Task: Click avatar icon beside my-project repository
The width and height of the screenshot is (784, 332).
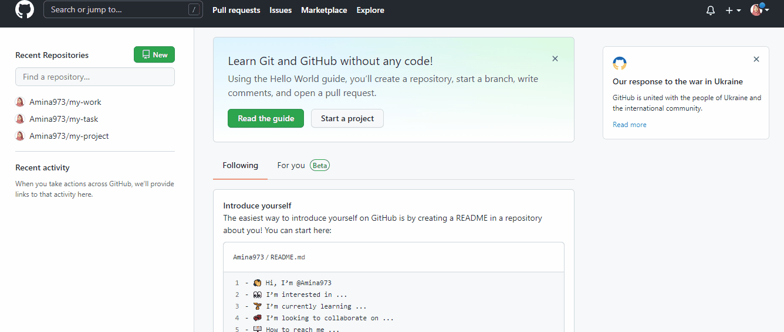Action: [20, 136]
